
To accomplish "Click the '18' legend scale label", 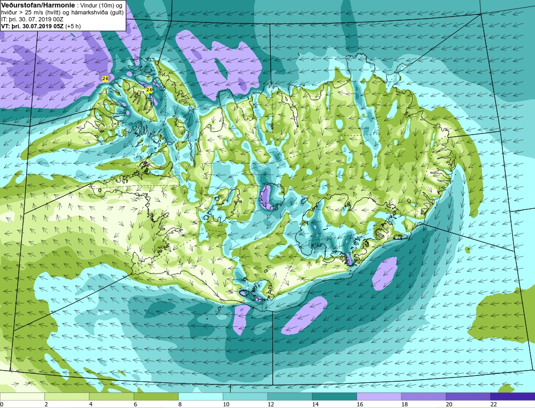I will pyautogui.click(x=404, y=404).
